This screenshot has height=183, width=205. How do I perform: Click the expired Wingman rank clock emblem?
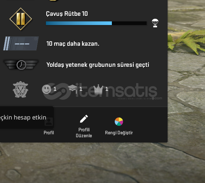pyautogui.click(x=21, y=65)
